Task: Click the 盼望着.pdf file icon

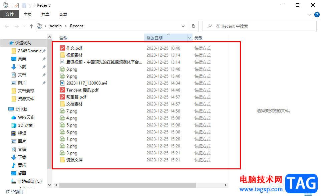Action: (x=62, y=97)
